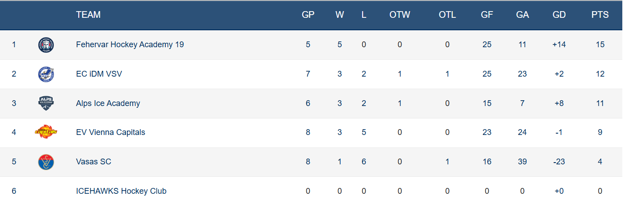Click the Alps Ice Academy logo
Screen dimensions: 625x204
coord(46,103)
